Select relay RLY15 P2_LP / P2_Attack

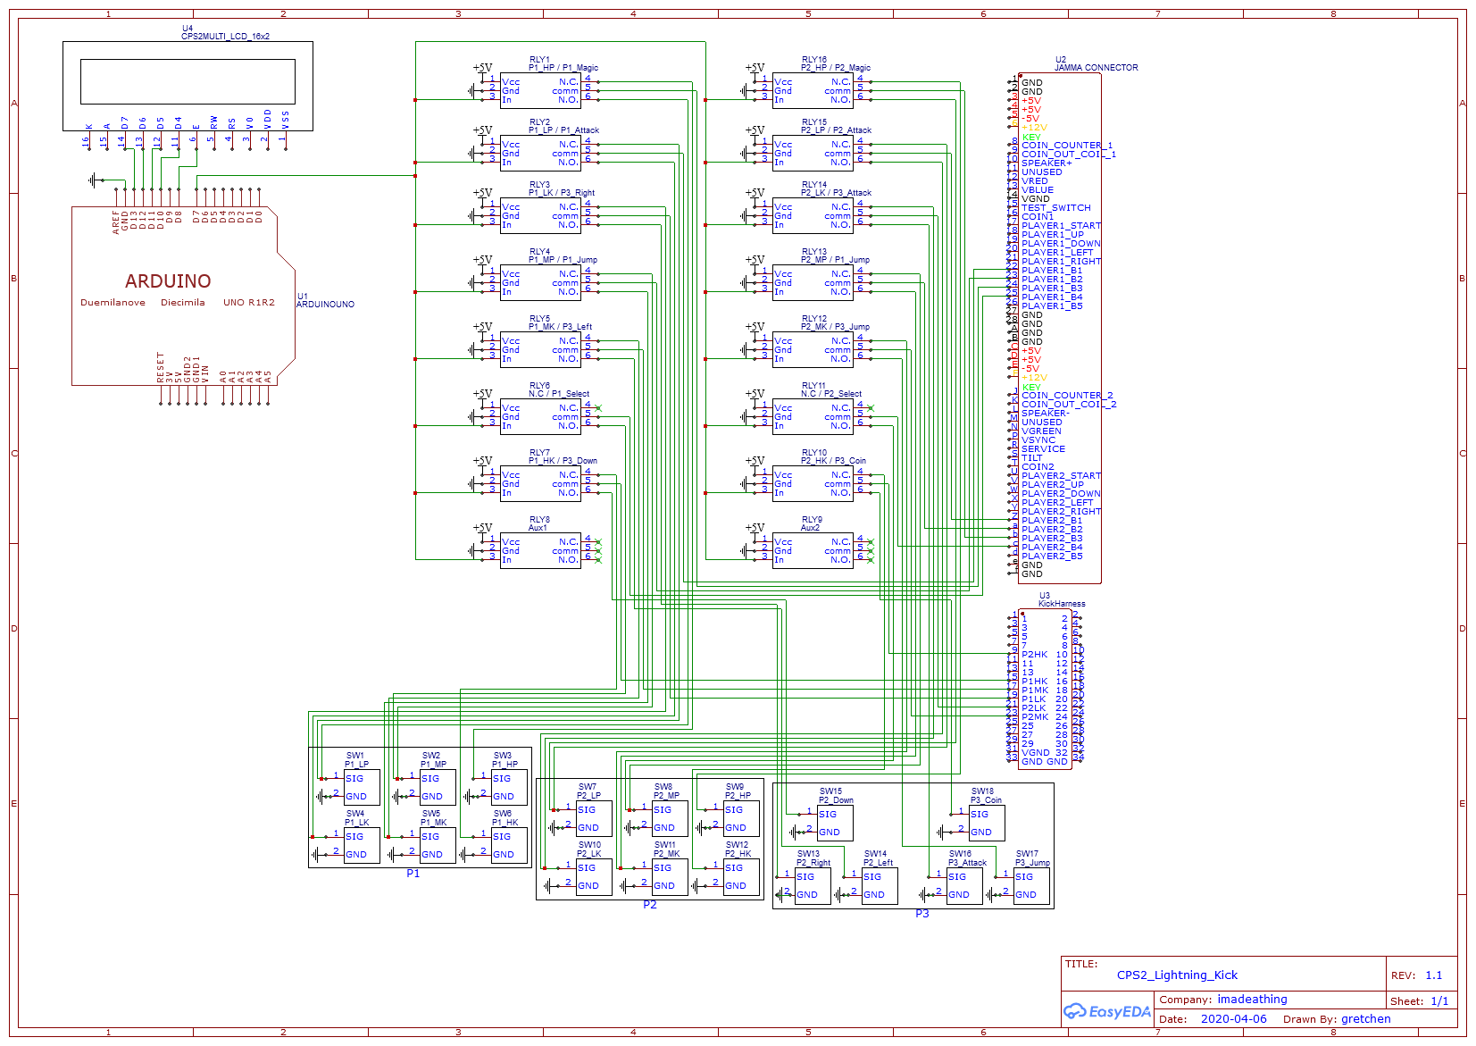pos(813,153)
